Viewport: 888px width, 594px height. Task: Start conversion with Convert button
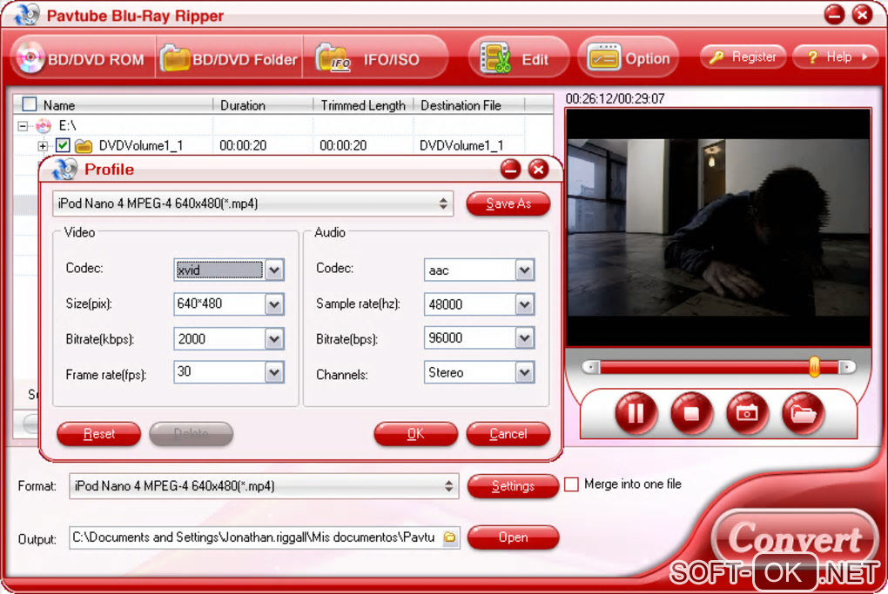795,538
